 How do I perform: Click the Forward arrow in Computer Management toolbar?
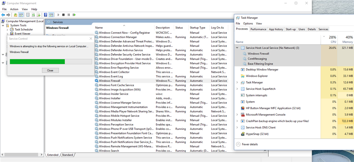(8, 15)
